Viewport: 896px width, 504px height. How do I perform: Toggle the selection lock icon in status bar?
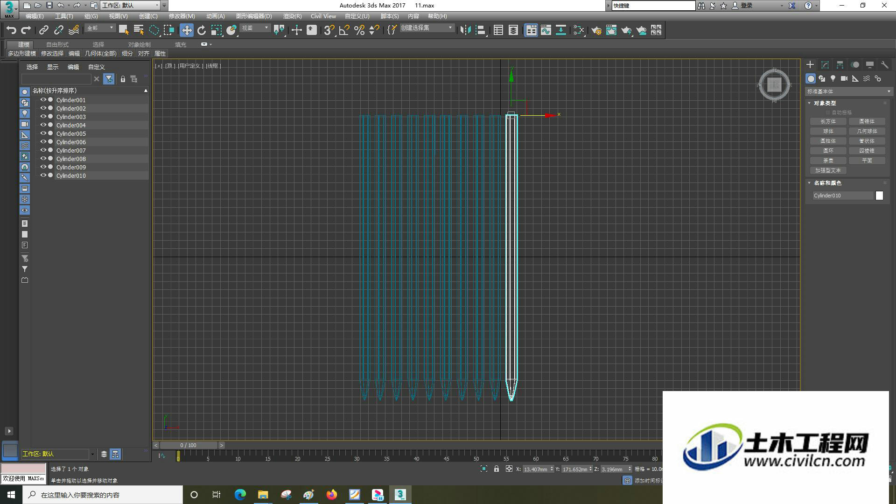tap(497, 469)
